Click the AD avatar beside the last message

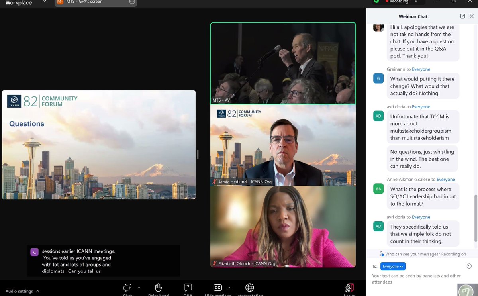[378, 226]
